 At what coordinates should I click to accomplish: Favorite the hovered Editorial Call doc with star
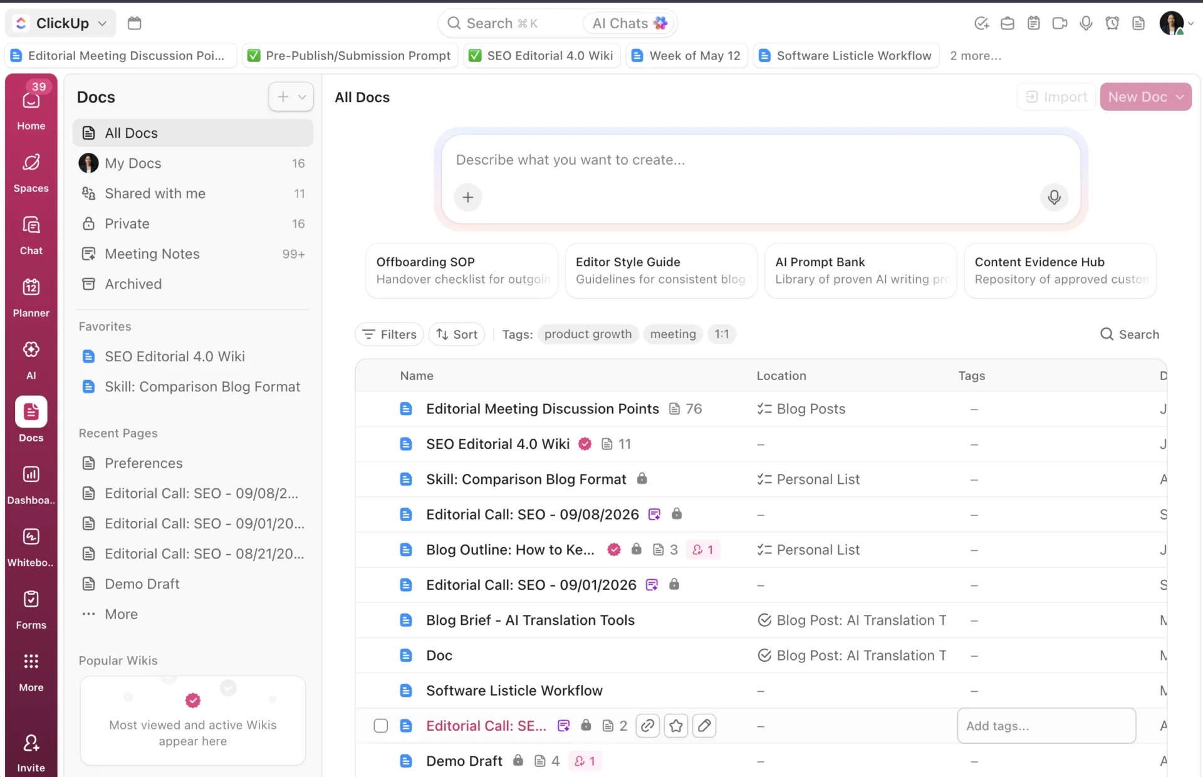(675, 726)
